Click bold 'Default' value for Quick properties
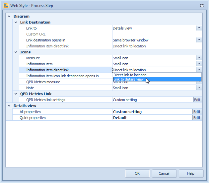Image resolution: width=209 pixels, height=183 pixels. [120, 118]
